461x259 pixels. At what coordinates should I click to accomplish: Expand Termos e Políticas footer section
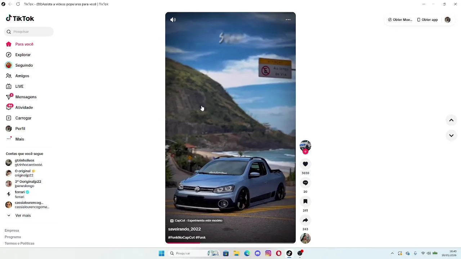[x=19, y=244]
